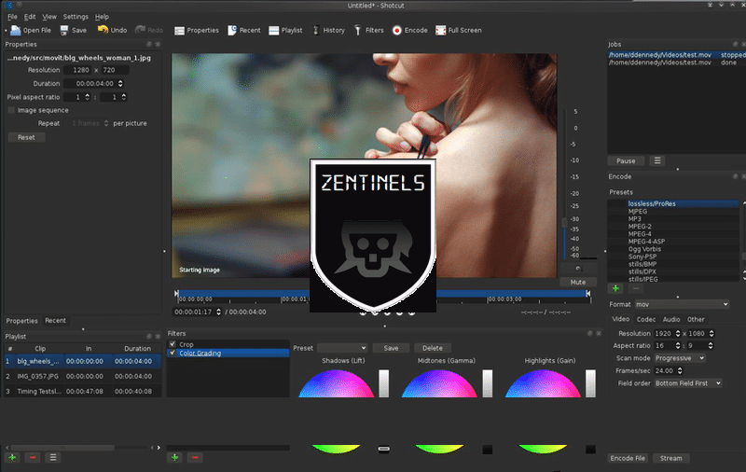746x472 pixels.
Task: Open the Field order dropdown
Action: coord(688,383)
